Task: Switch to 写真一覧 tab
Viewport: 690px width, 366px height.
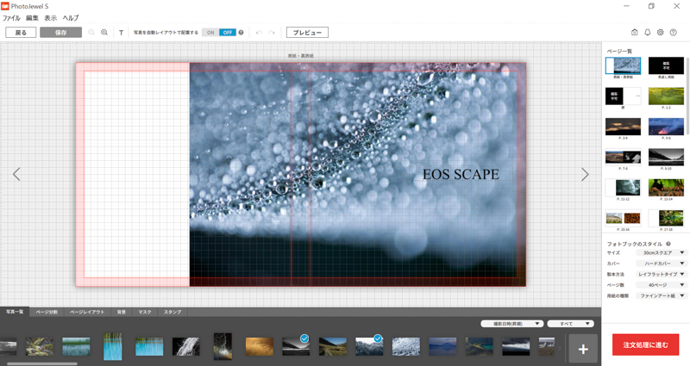Action: (15, 312)
